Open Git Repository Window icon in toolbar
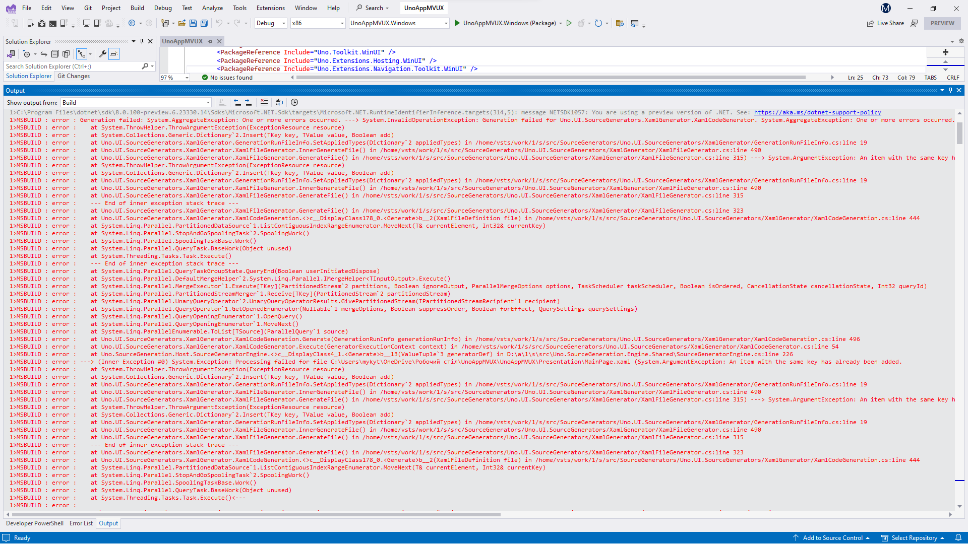Screen dimensions: 968x544 pos(620,23)
